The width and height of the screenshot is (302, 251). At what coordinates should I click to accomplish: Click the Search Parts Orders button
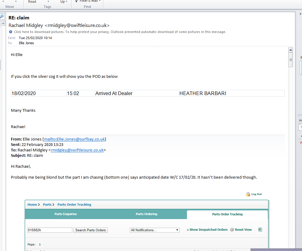click(91, 230)
